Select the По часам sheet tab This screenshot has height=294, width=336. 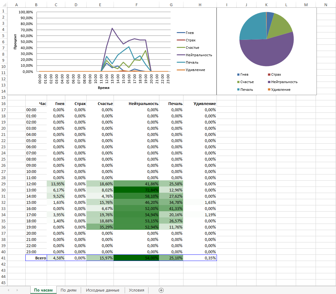(44, 290)
